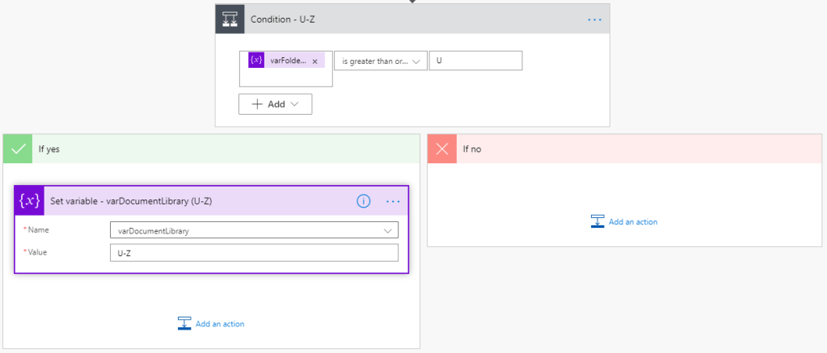Click the Value field containing U-Z
This screenshot has width=827, height=353.
[x=254, y=253]
